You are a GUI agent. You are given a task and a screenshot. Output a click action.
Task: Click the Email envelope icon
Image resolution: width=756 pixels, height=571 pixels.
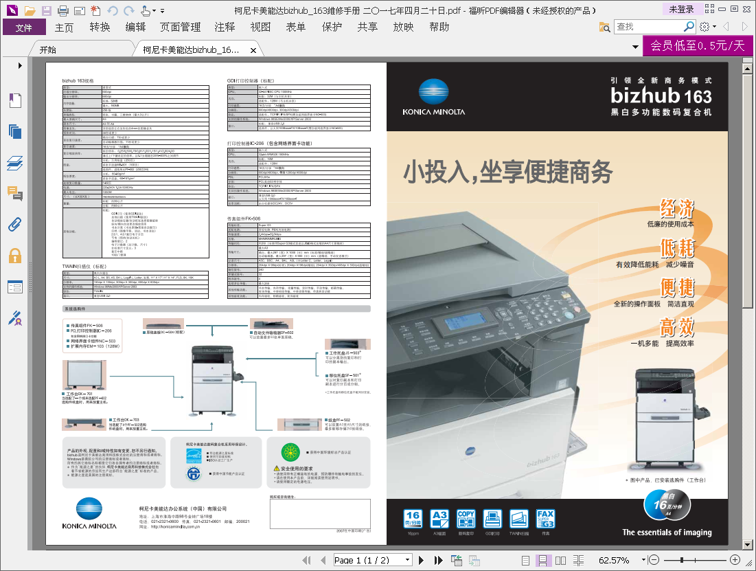pyautogui.click(x=80, y=10)
